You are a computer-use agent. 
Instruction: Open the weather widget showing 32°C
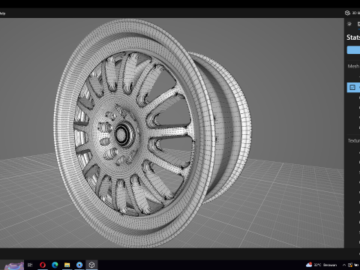click(x=321, y=265)
